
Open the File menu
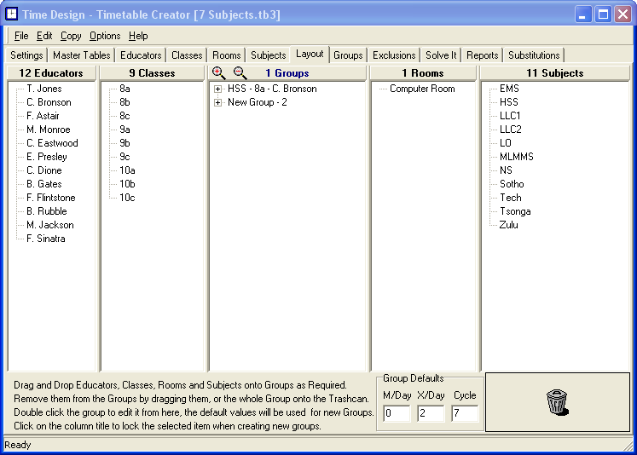(21, 36)
